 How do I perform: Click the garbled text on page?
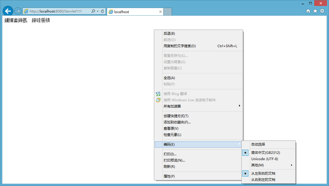coord(27,20)
